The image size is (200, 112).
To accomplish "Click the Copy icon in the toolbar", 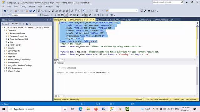I will [x=76, y=11].
